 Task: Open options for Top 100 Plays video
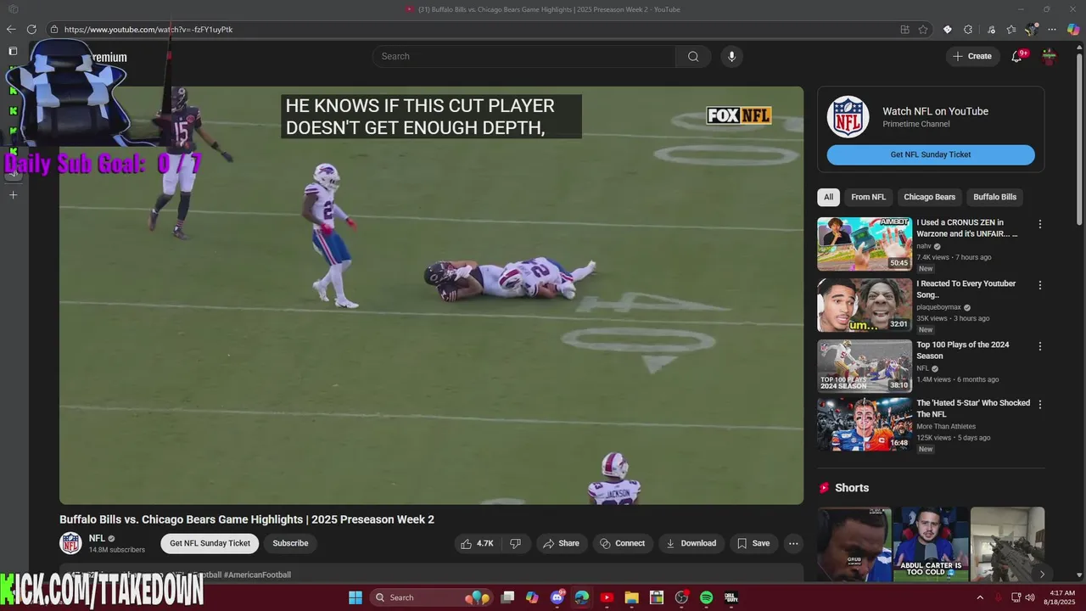(1040, 346)
